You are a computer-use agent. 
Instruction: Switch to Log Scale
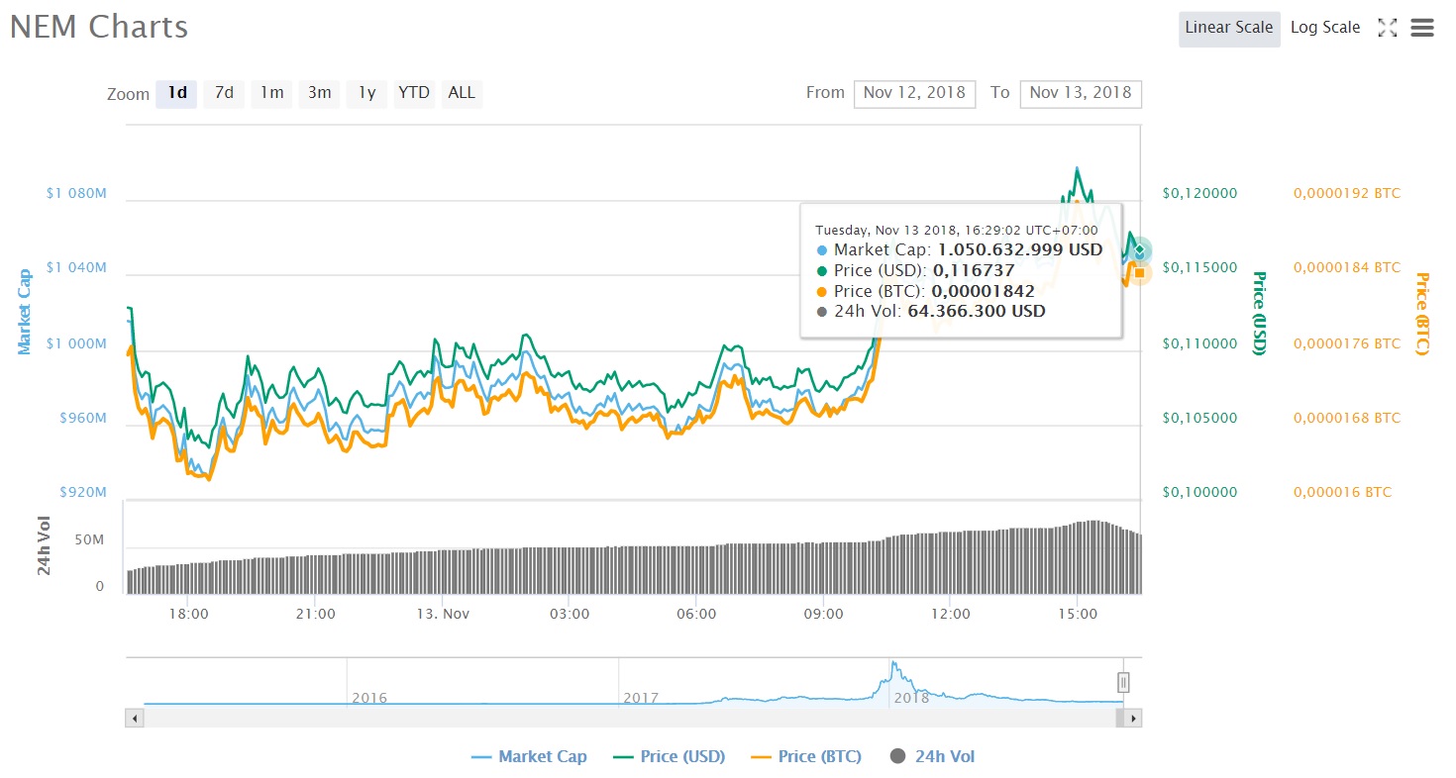point(1325,28)
